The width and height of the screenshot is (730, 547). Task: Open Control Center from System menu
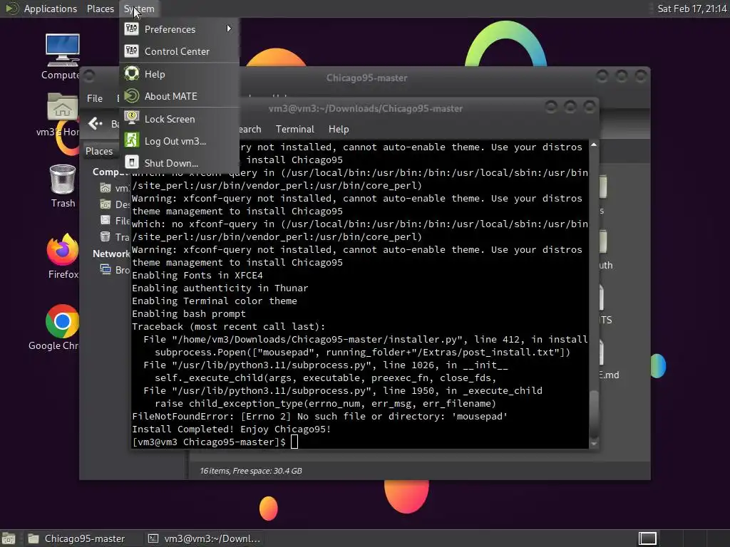coord(179,51)
